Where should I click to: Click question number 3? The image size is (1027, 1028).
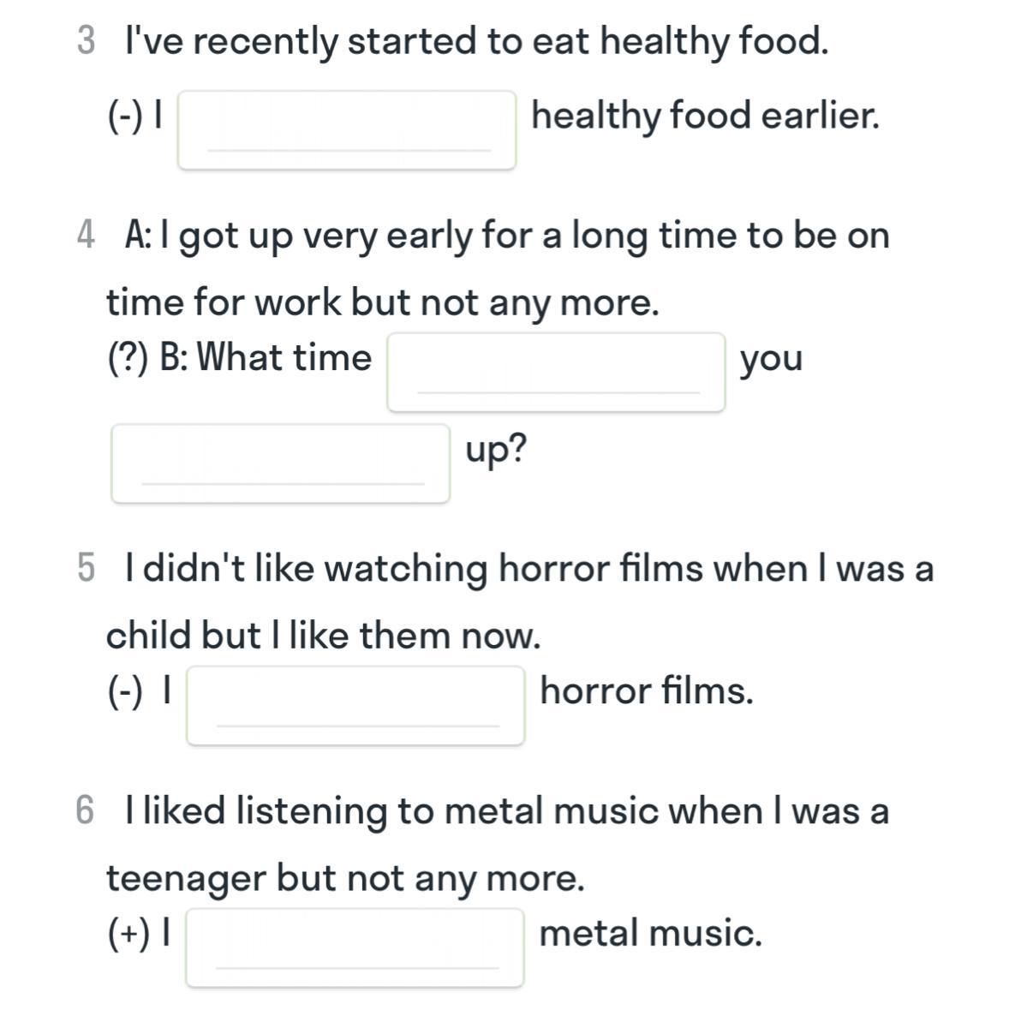[x=86, y=40]
